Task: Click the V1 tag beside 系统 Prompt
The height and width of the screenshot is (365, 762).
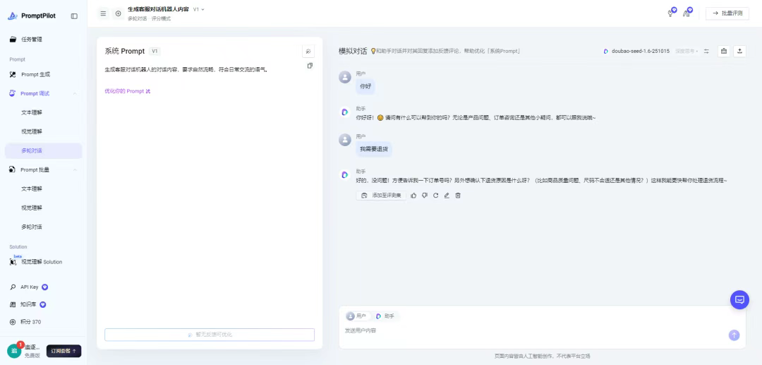Action: click(x=155, y=51)
